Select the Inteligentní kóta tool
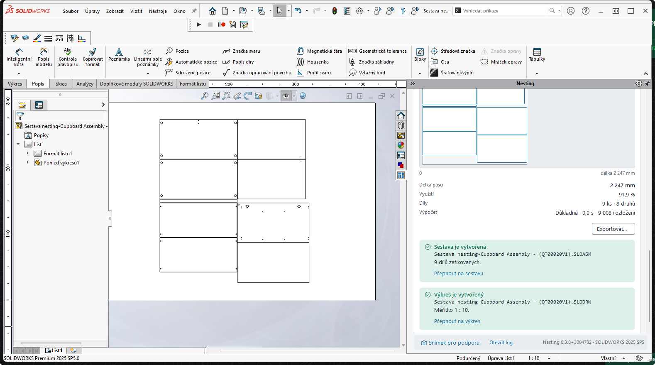The width and height of the screenshot is (655, 365). coord(19,57)
